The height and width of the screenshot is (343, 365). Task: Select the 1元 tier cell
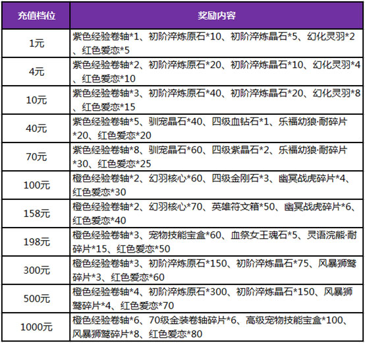(36, 44)
